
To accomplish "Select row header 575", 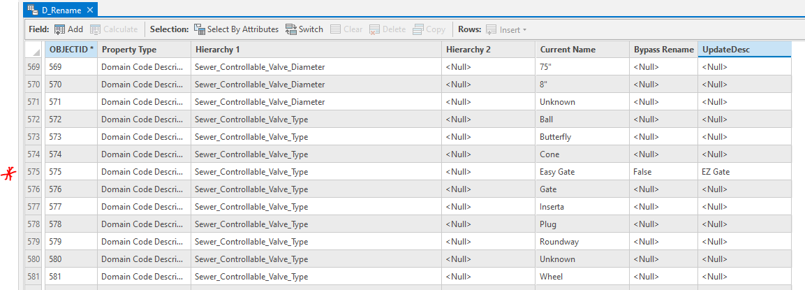I will 34,172.
